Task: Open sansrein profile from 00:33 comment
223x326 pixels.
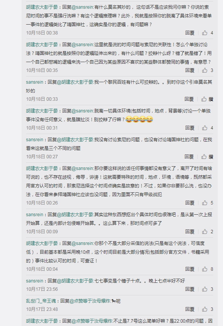Action: pos(35,82)
